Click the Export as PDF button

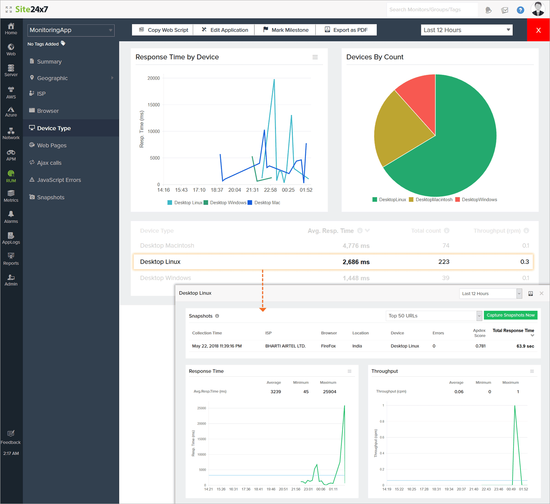pyautogui.click(x=346, y=30)
